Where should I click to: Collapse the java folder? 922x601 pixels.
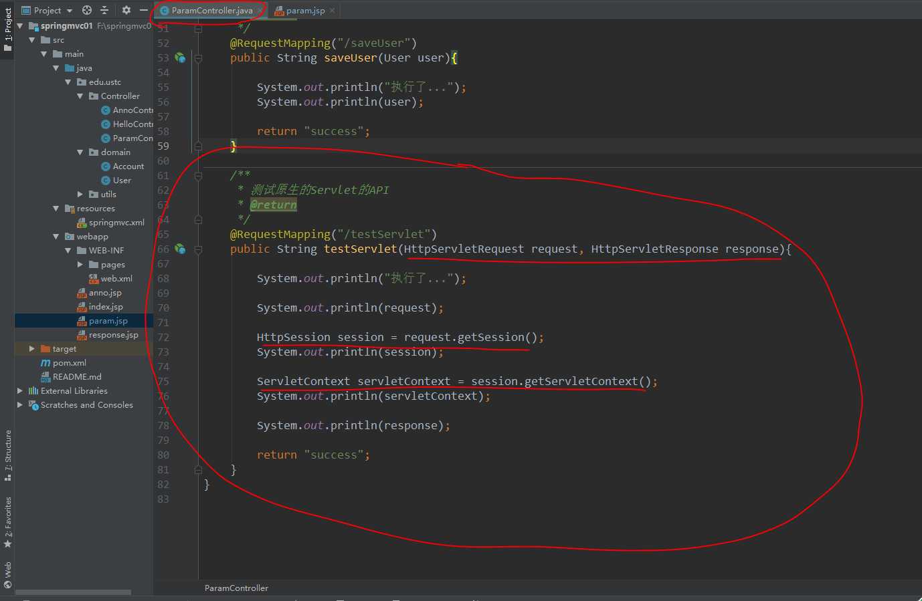coord(56,68)
